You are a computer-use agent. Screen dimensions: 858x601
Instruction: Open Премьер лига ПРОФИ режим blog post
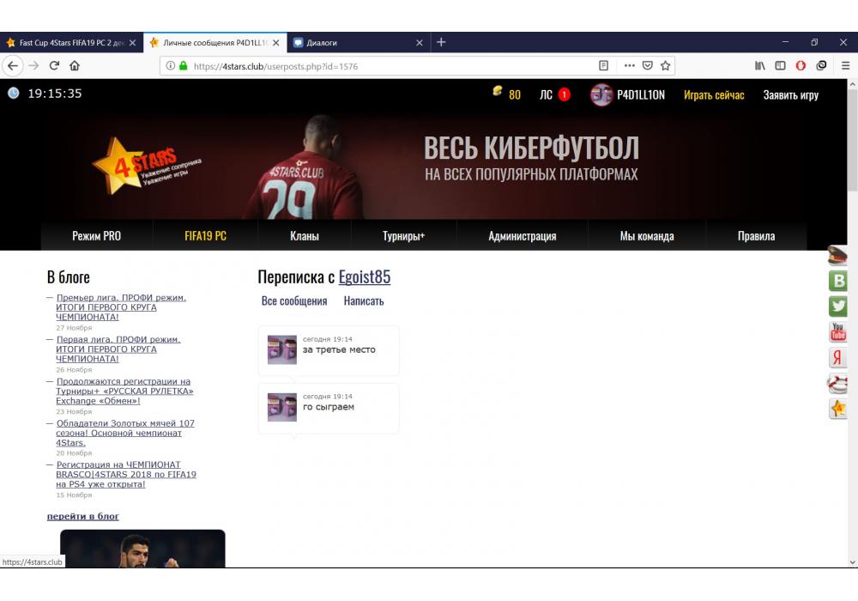coord(121,307)
